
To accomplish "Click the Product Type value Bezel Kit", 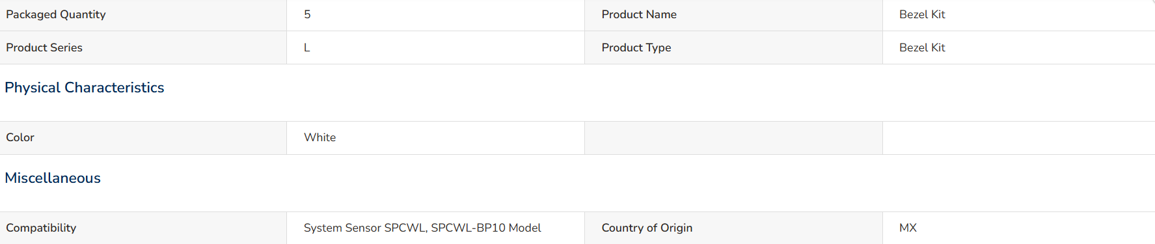I will [x=922, y=47].
